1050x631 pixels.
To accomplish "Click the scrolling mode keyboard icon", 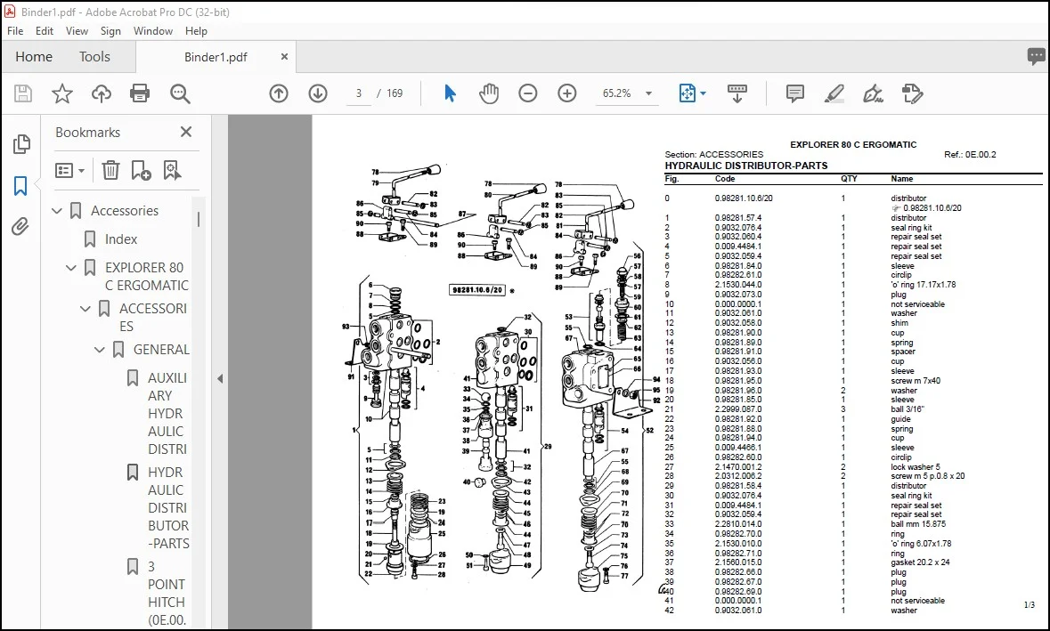I will point(737,93).
